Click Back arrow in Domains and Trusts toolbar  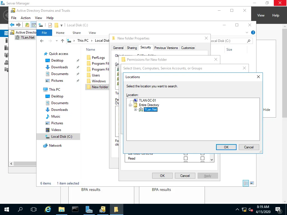[x=12, y=25]
